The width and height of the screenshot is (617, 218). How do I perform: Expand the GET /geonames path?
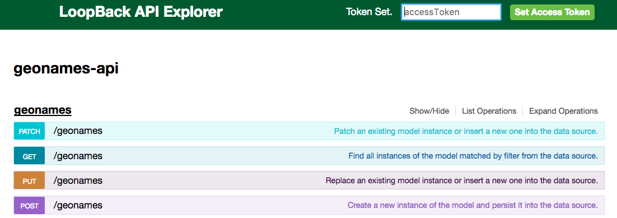click(x=78, y=156)
